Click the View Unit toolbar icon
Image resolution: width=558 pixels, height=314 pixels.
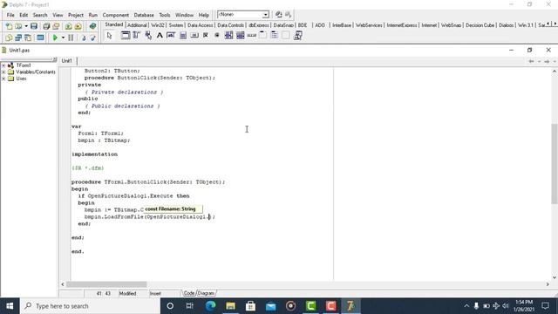(x=9, y=38)
